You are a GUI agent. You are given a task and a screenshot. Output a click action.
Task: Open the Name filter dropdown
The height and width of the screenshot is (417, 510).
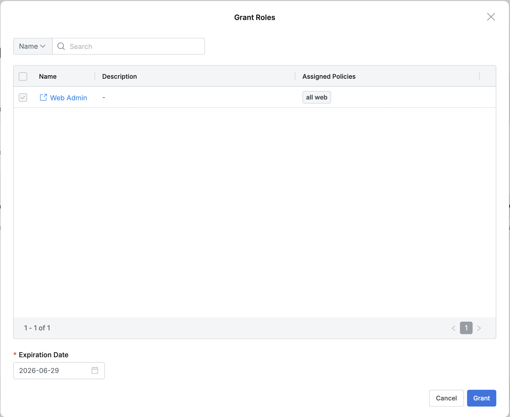[x=33, y=46]
